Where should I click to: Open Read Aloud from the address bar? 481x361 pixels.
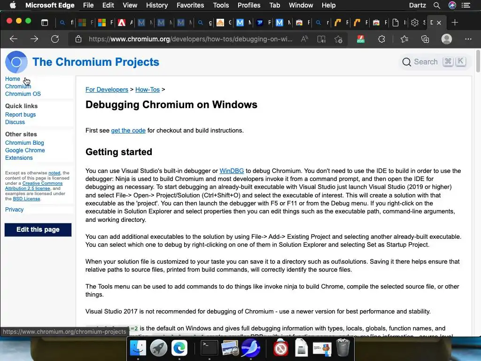[x=304, y=39]
